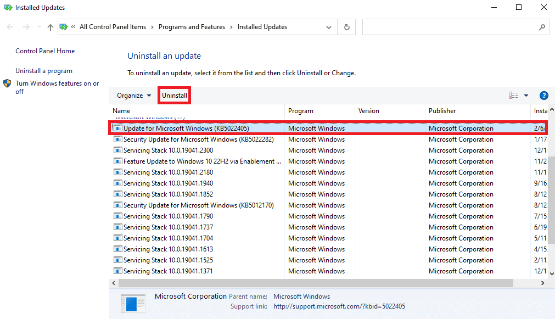Click the icon of Servicing Stack 10.0.19041.2300

tap(118, 150)
